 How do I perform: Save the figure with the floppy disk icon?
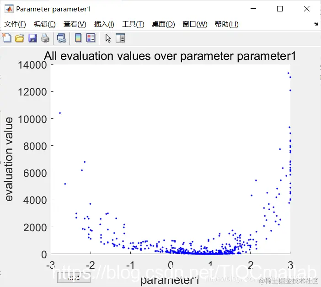click(32, 38)
